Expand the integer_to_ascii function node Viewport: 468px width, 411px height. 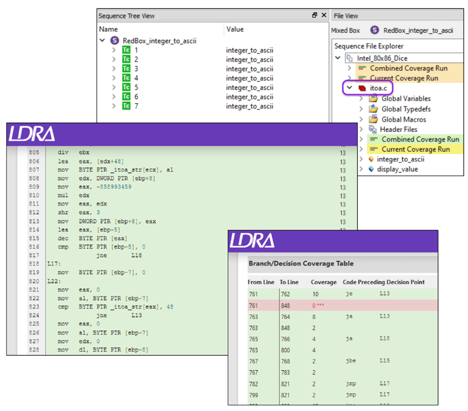click(361, 159)
